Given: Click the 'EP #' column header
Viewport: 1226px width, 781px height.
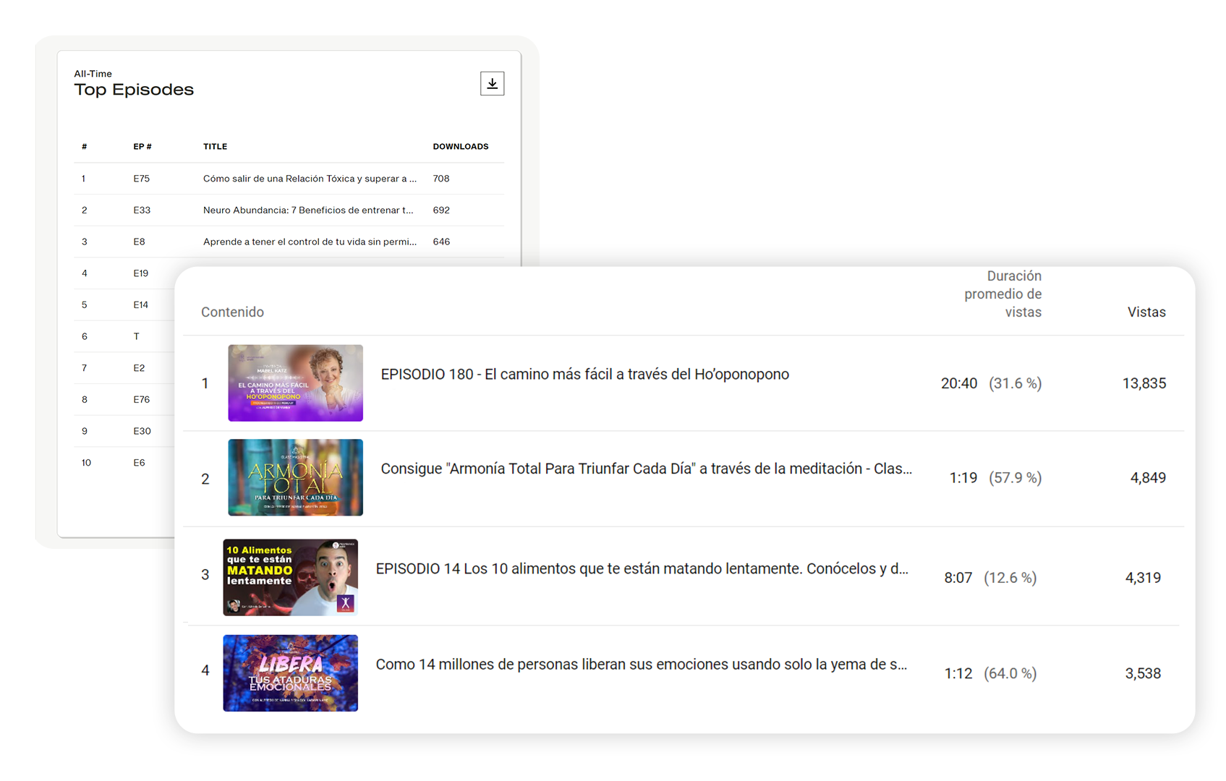Looking at the screenshot, I should pos(142,147).
